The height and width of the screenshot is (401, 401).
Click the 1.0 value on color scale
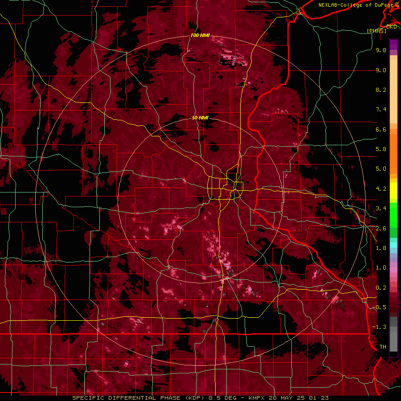381,268
